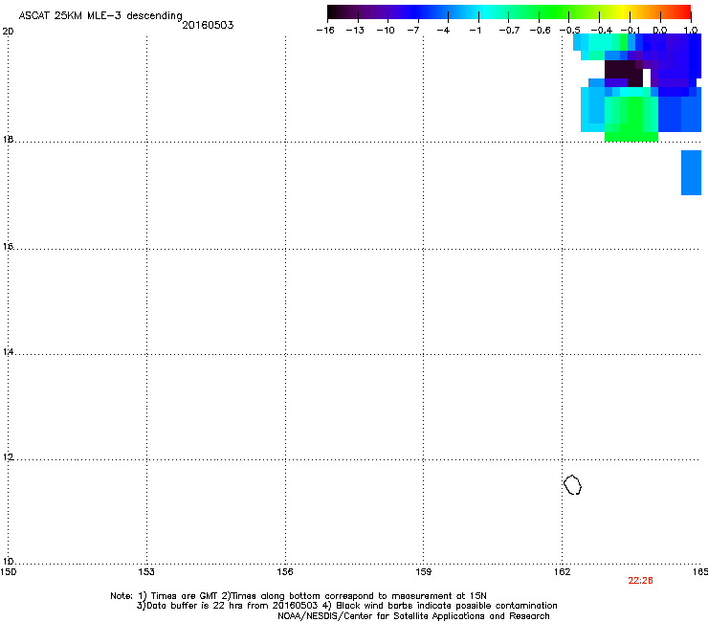Click the NOAA/NESDIS credit line
Screen dimensions: 708x622
point(413,616)
